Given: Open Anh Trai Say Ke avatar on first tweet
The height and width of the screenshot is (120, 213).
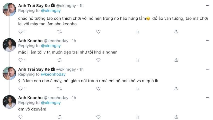Looking at the screenshot, I should pos(9,10).
